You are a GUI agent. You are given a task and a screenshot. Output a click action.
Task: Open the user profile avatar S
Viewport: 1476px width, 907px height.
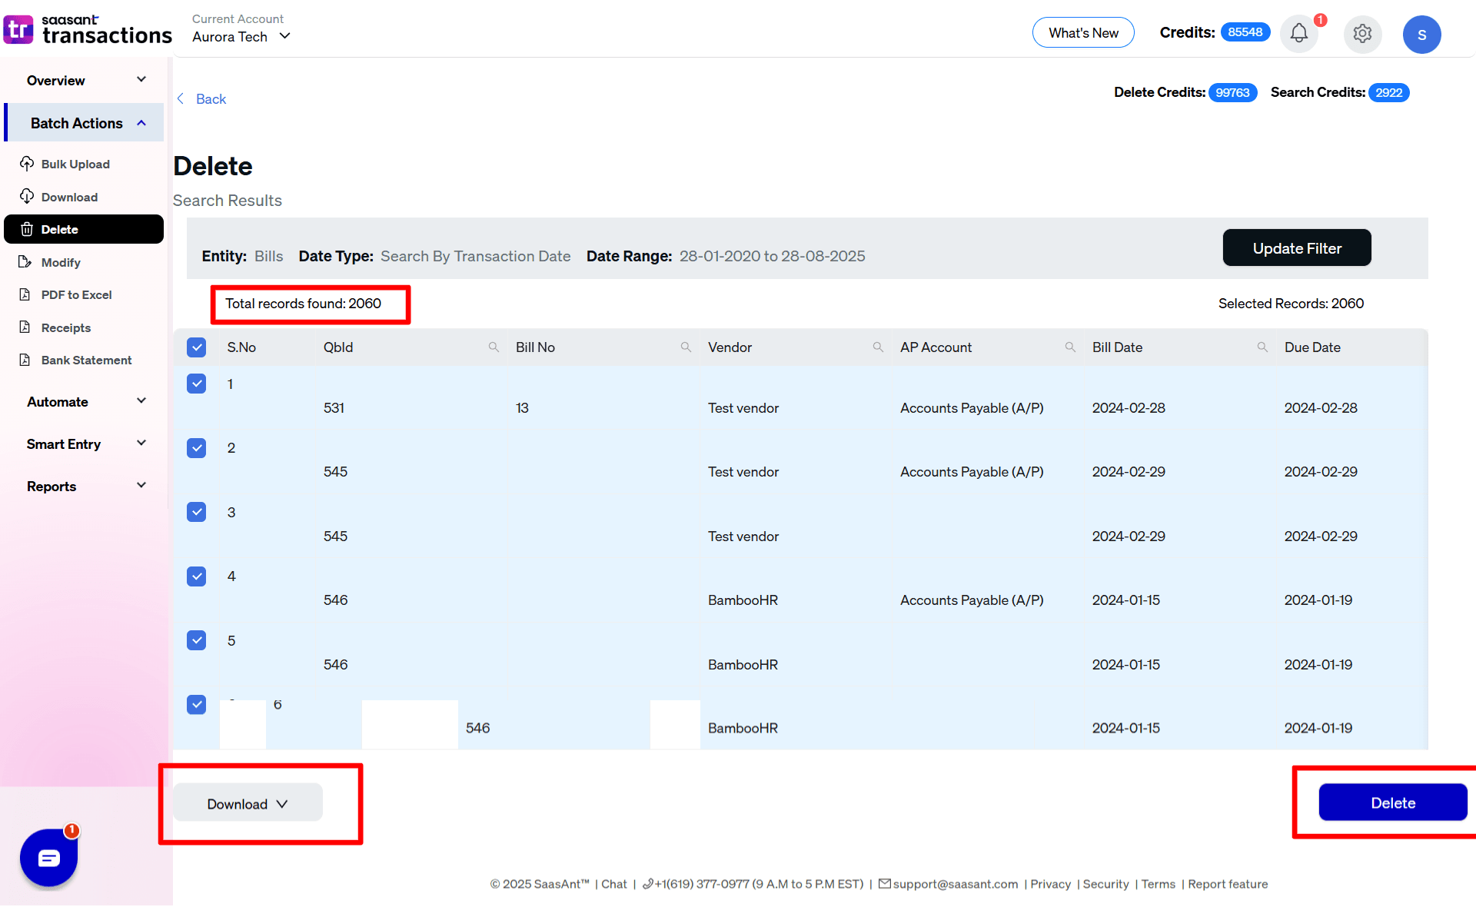(1421, 35)
